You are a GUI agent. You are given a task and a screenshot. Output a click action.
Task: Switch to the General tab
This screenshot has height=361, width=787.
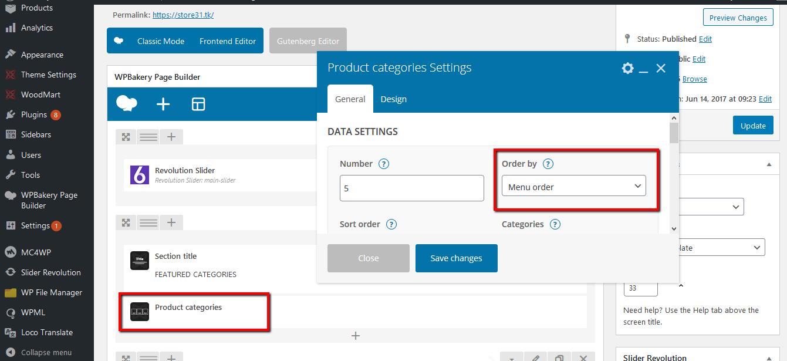coord(350,99)
